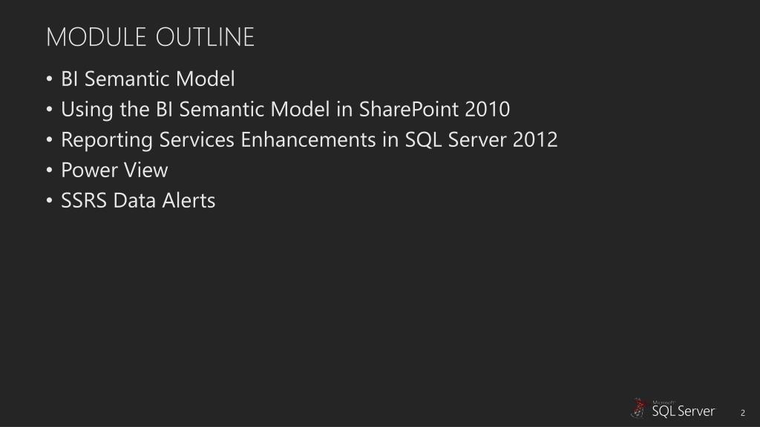
Task: Click the bullet dot before Power View
Action: point(50,170)
